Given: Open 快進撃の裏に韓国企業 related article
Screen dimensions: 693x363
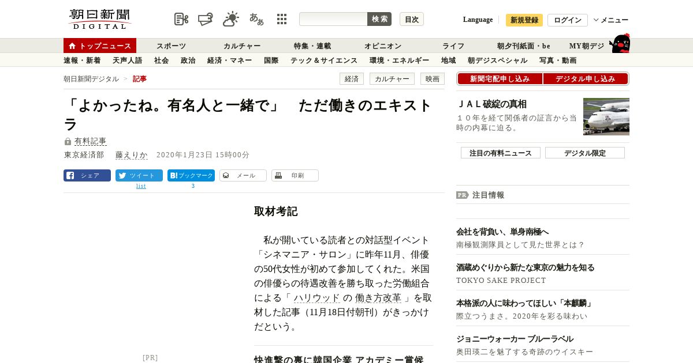Looking at the screenshot, I should point(339,360).
